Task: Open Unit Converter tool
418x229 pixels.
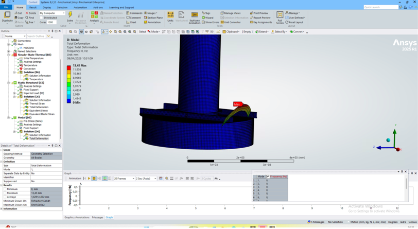Action: (231, 22)
